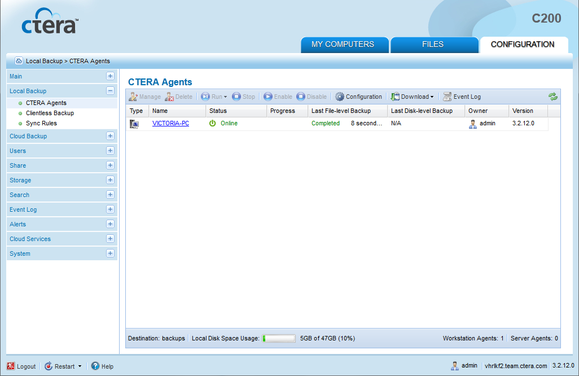Image resolution: width=579 pixels, height=376 pixels.
Task: Open the Run dropdown menu
Action: click(x=226, y=97)
